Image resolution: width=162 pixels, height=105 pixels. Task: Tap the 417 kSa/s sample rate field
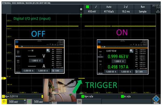pos(109,12)
